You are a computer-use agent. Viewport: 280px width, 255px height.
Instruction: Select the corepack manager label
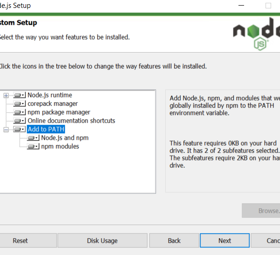(x=52, y=103)
